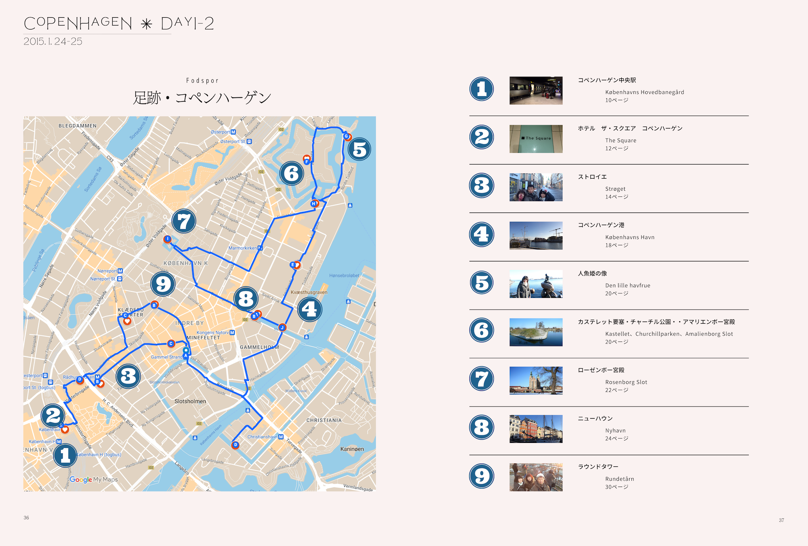The image size is (808, 546).
Task: Open the Nyhavn harbor photo thumbnail
Action: (x=536, y=429)
